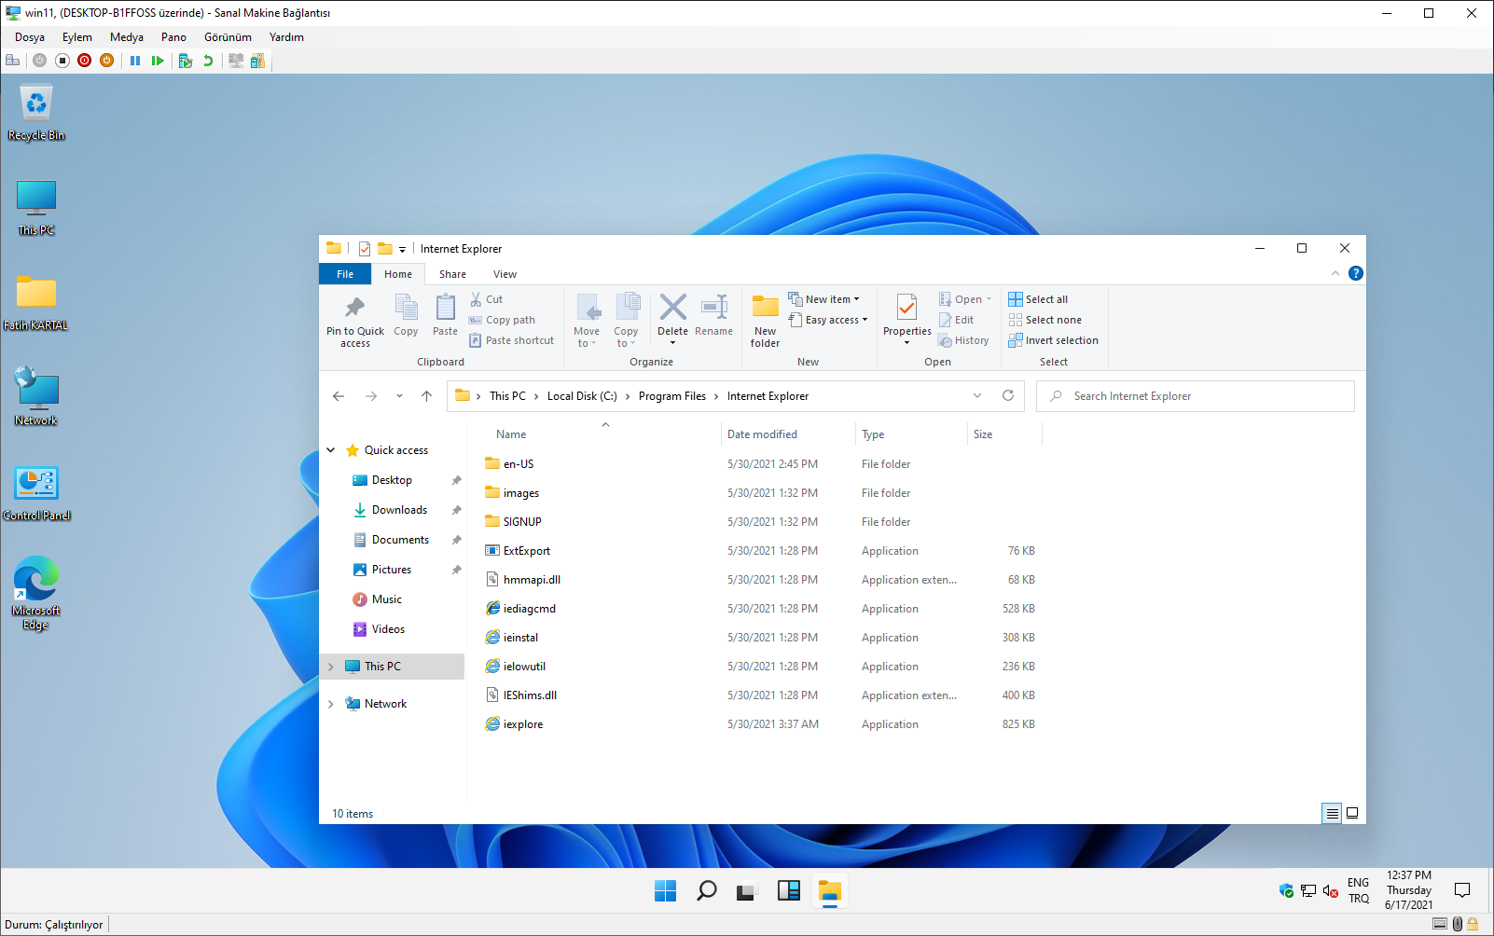This screenshot has width=1494, height=936.
Task: Click the Revert icon in VM toolbar
Action: tap(208, 61)
